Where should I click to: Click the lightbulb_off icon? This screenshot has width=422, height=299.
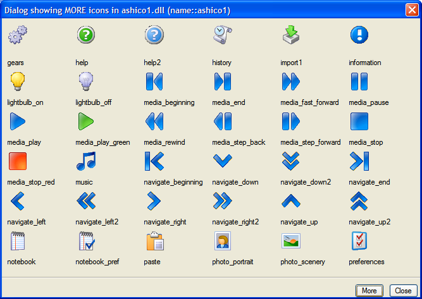coord(85,82)
